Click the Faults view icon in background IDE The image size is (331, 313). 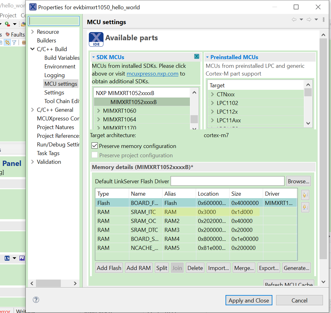click(x=8, y=34)
